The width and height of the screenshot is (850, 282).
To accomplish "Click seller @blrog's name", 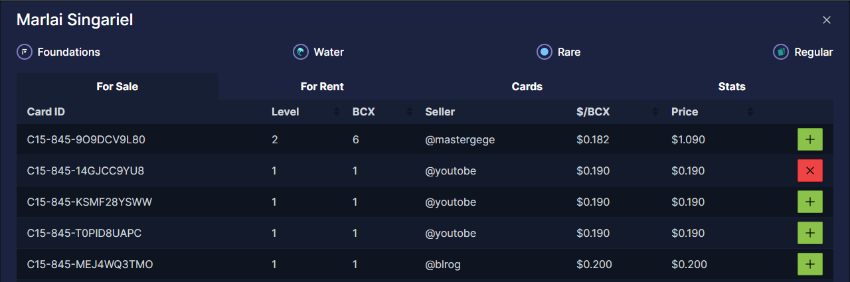I will pos(443,264).
